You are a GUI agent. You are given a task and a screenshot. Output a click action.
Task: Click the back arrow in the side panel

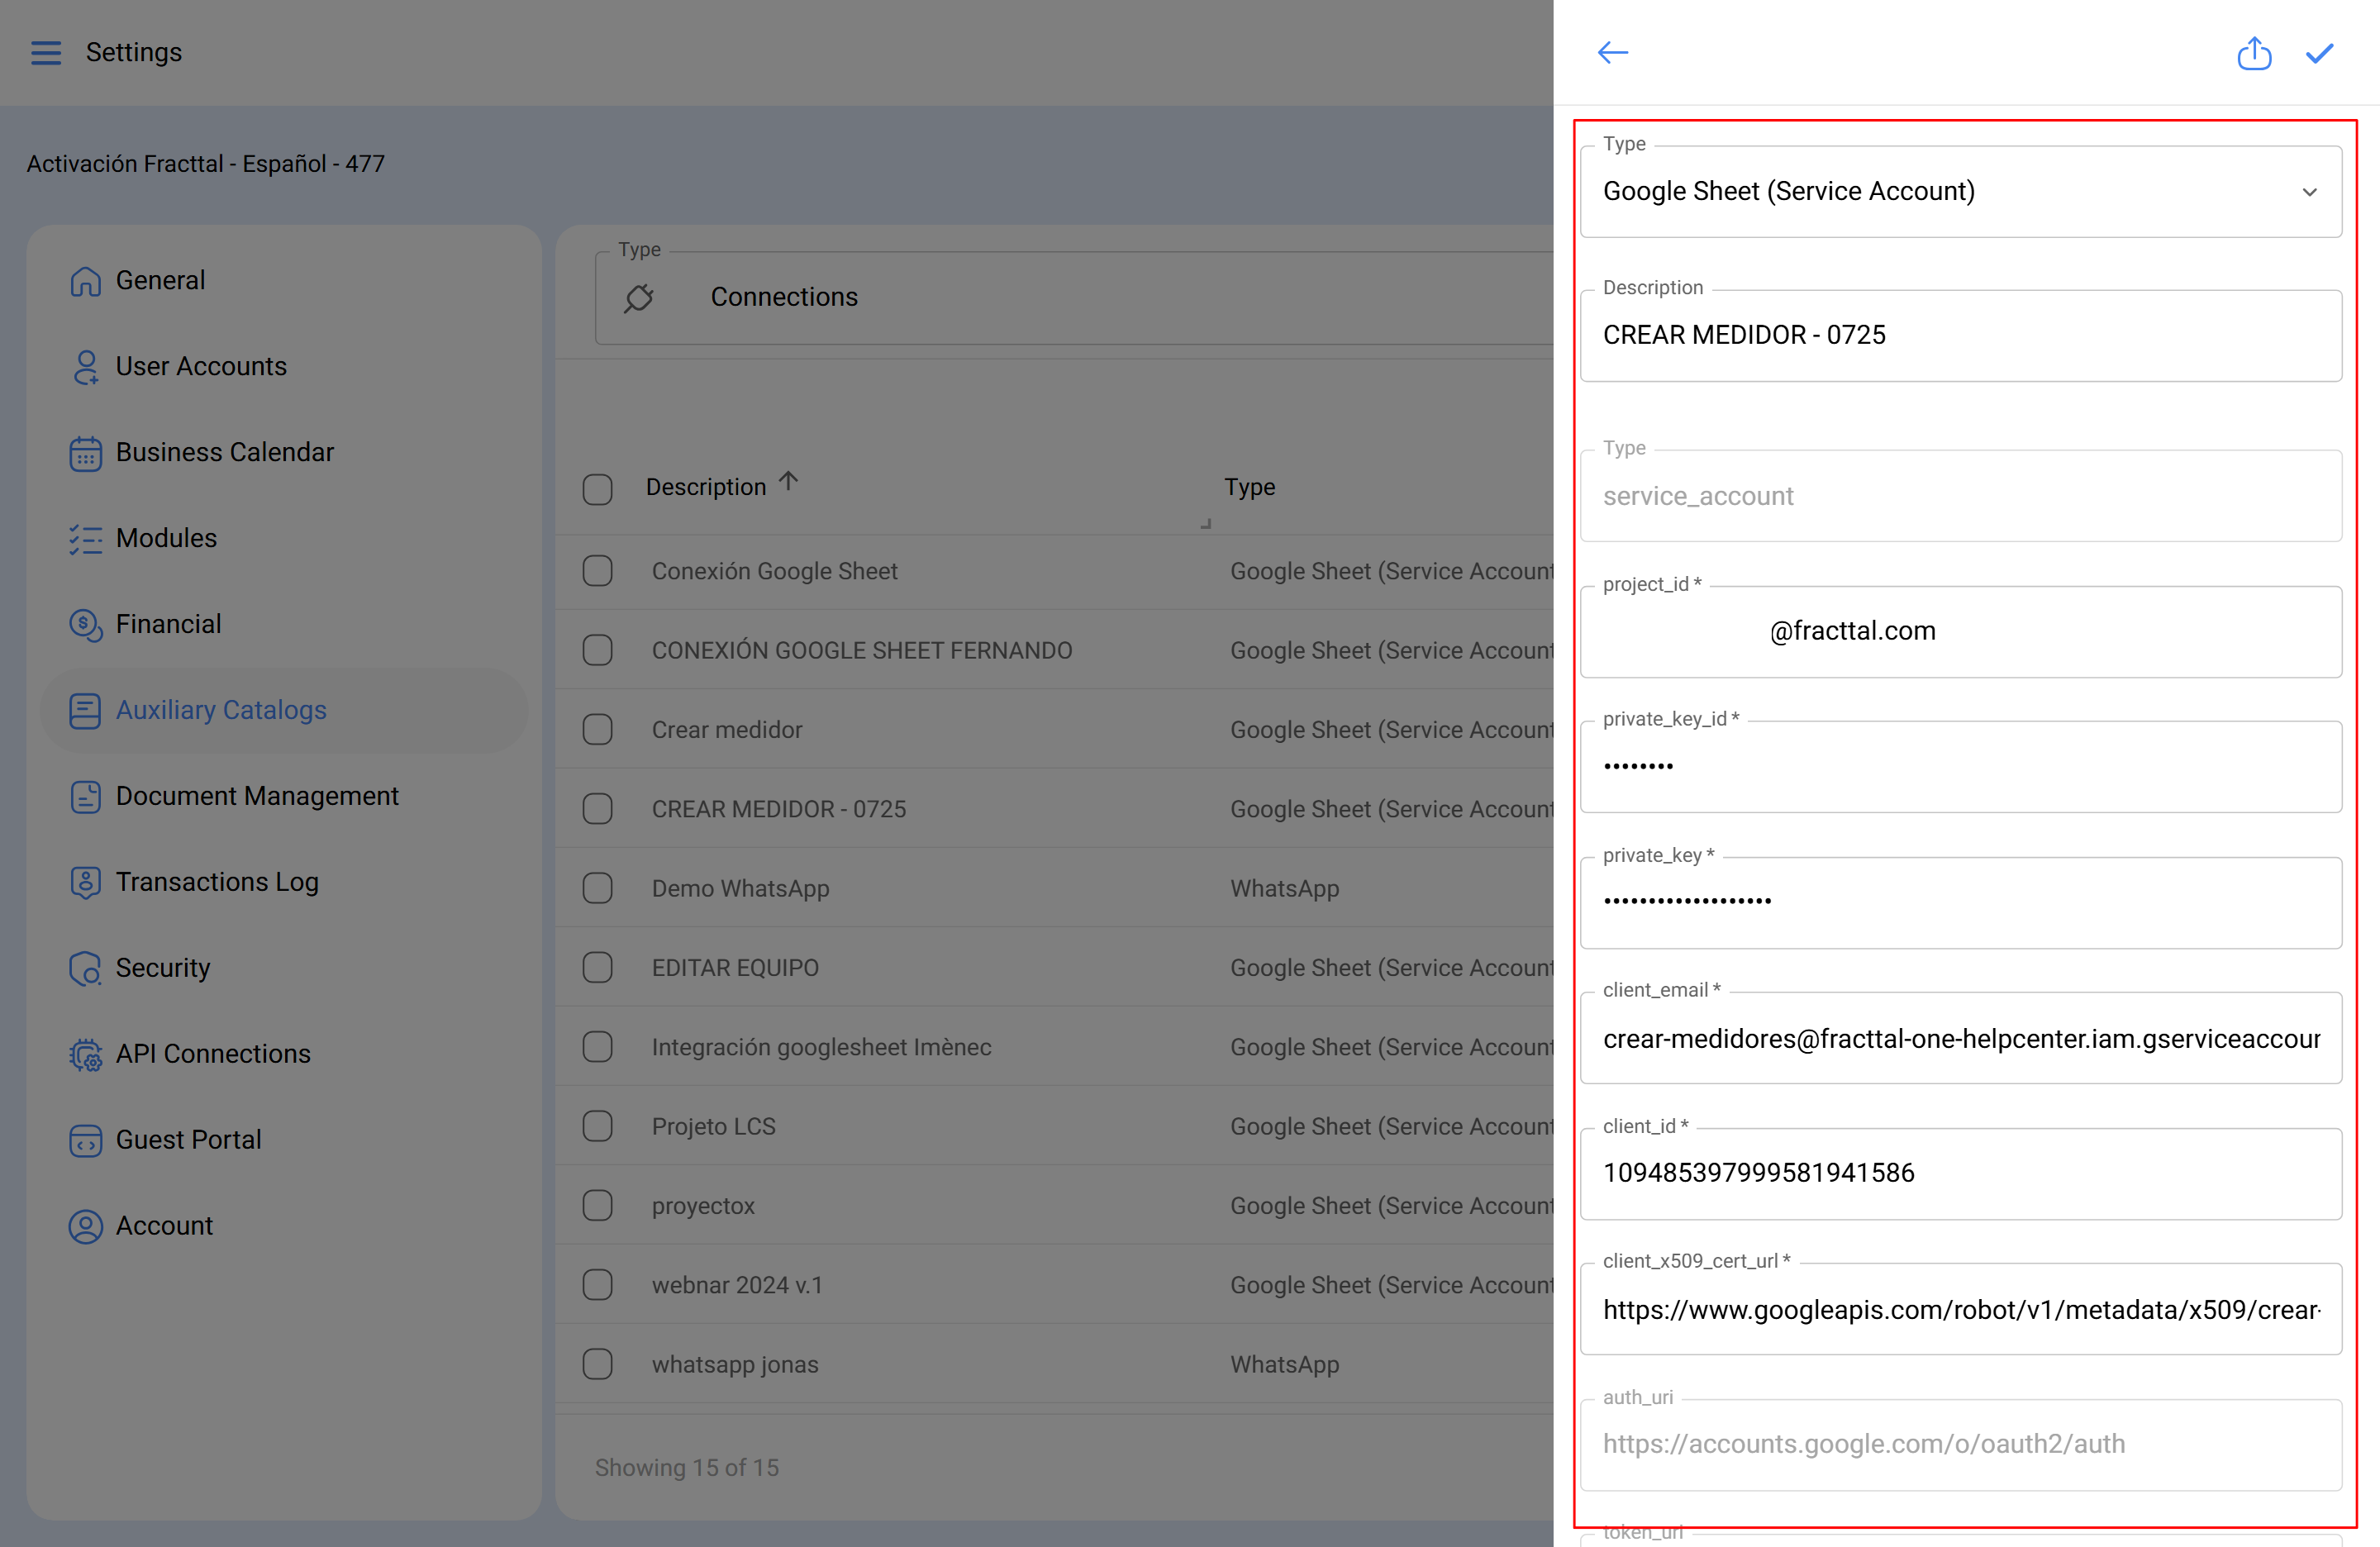(x=1612, y=52)
